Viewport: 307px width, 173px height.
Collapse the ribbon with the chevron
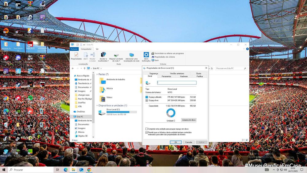click(244, 49)
